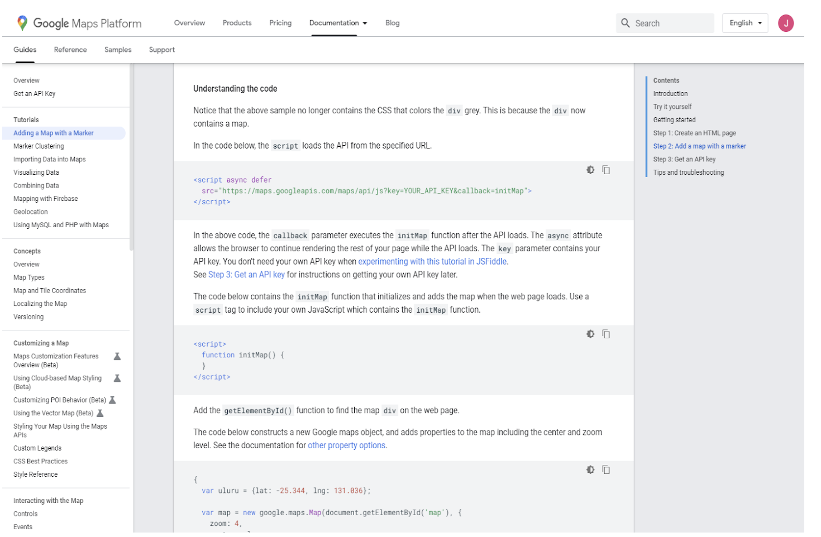Toggle dark theme on the uluru code block
The image size is (821, 537).
point(590,470)
